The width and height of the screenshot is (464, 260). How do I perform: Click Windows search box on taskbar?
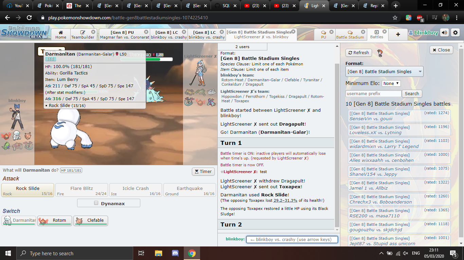pyautogui.click(x=75, y=253)
